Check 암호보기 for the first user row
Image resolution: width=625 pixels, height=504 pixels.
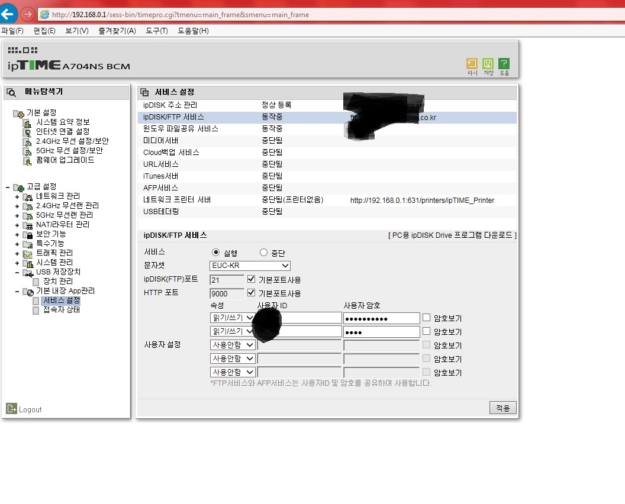(427, 318)
